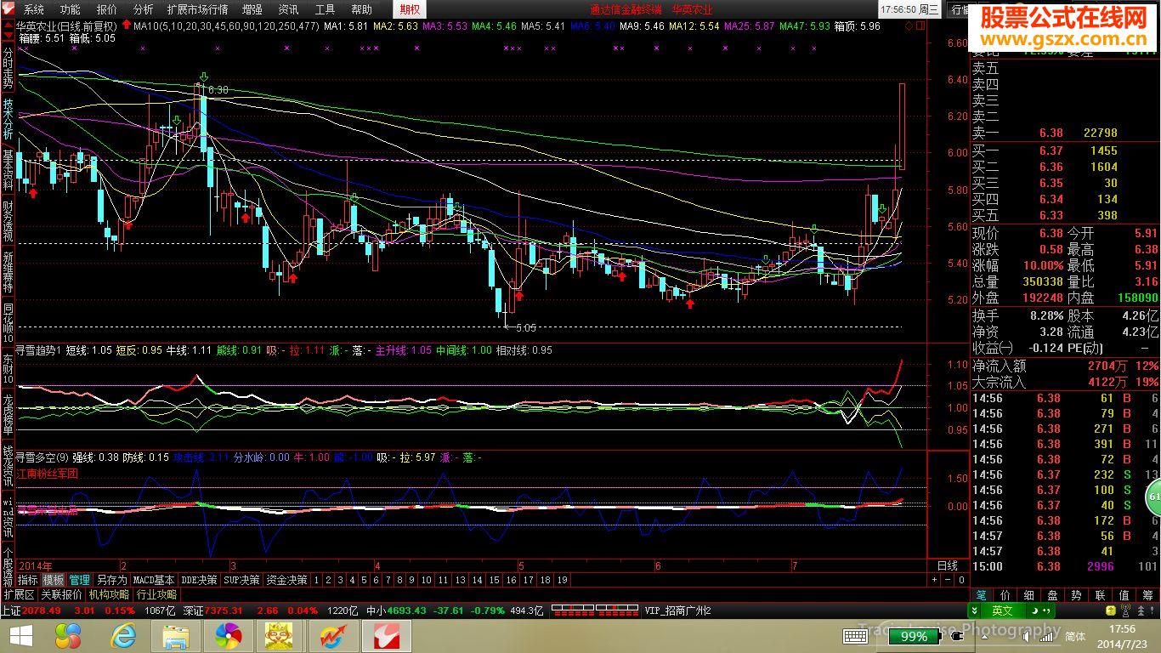Open the 功能 menu

tap(71, 9)
